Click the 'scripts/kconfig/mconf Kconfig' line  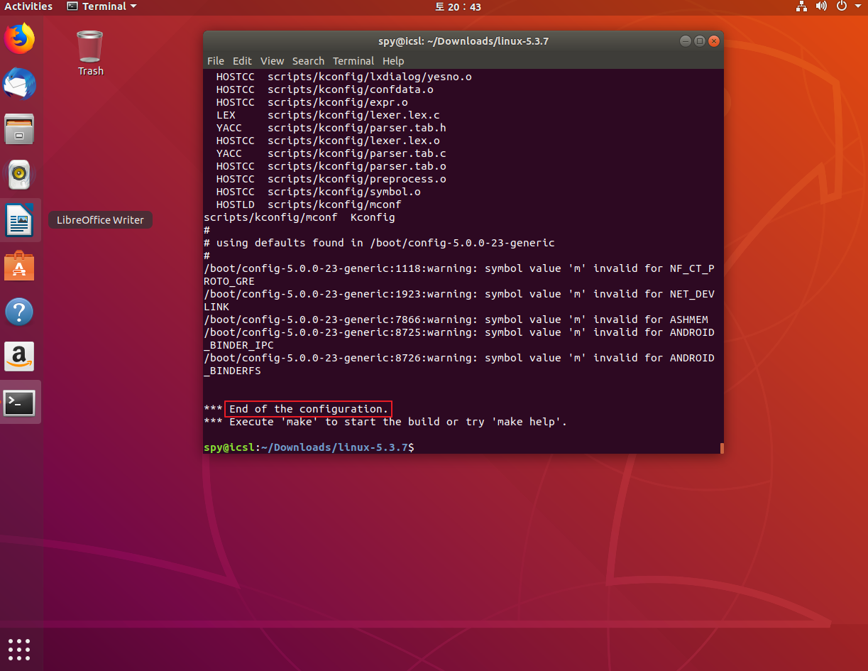300,217
